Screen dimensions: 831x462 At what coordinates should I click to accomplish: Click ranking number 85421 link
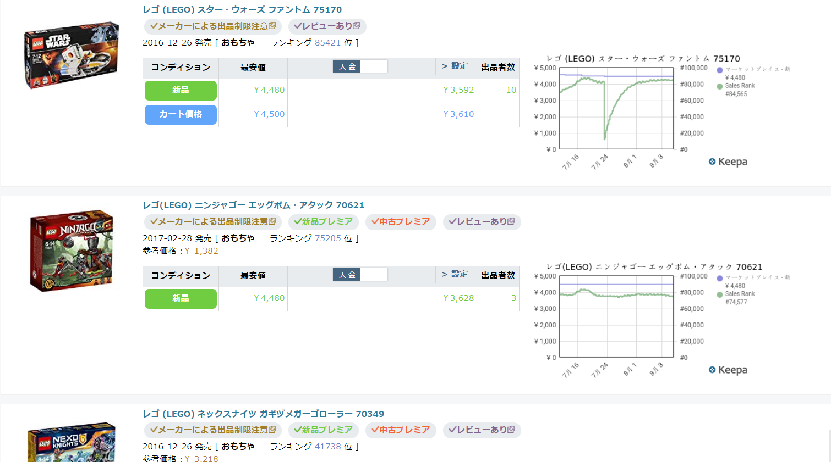[x=327, y=43]
